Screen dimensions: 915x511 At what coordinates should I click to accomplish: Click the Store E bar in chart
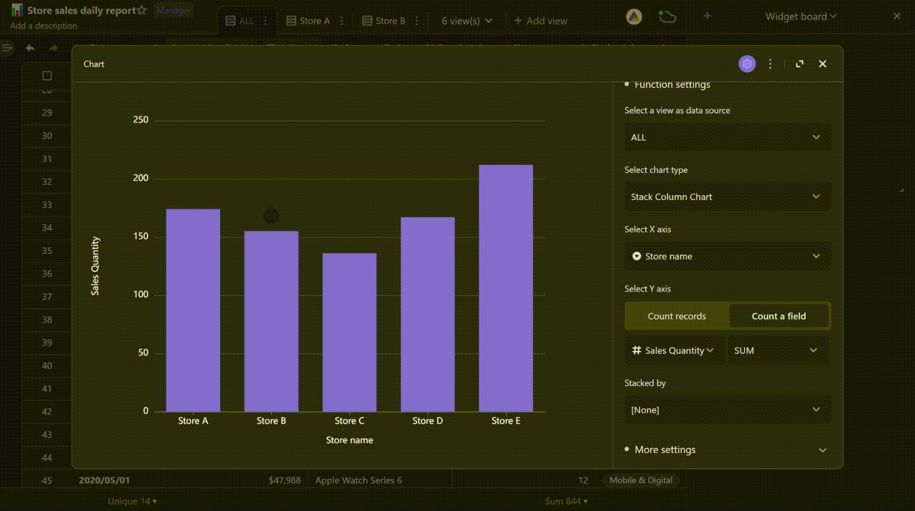click(x=506, y=288)
